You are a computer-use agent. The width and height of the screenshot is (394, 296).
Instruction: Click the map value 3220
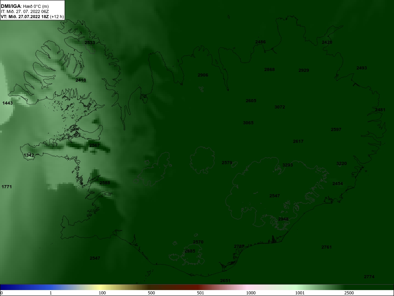point(342,163)
